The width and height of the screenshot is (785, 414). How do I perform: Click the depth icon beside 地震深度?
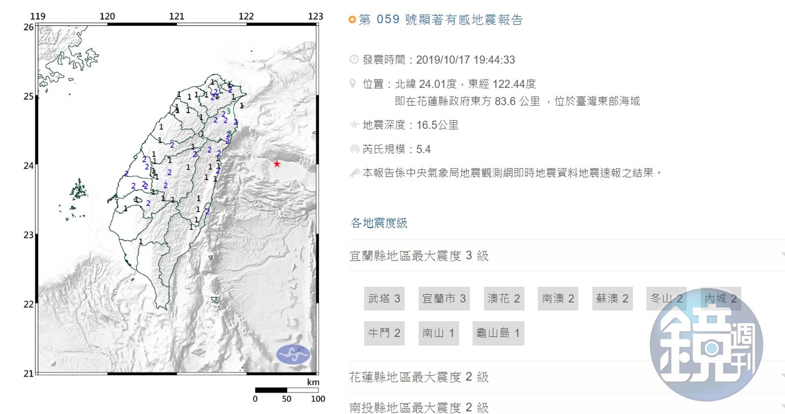click(354, 125)
